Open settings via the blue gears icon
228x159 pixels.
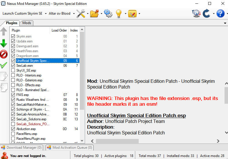(x=108, y=13)
